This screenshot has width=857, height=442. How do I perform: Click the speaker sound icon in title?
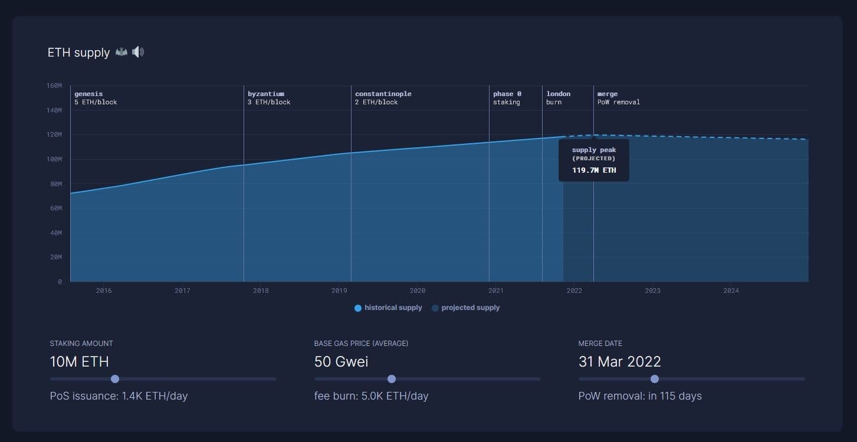[138, 52]
